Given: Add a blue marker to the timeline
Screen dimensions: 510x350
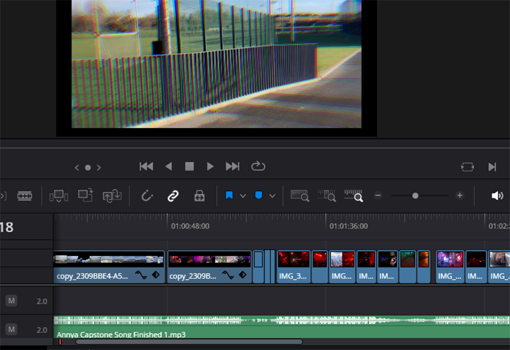Looking at the screenshot, I should [x=258, y=196].
